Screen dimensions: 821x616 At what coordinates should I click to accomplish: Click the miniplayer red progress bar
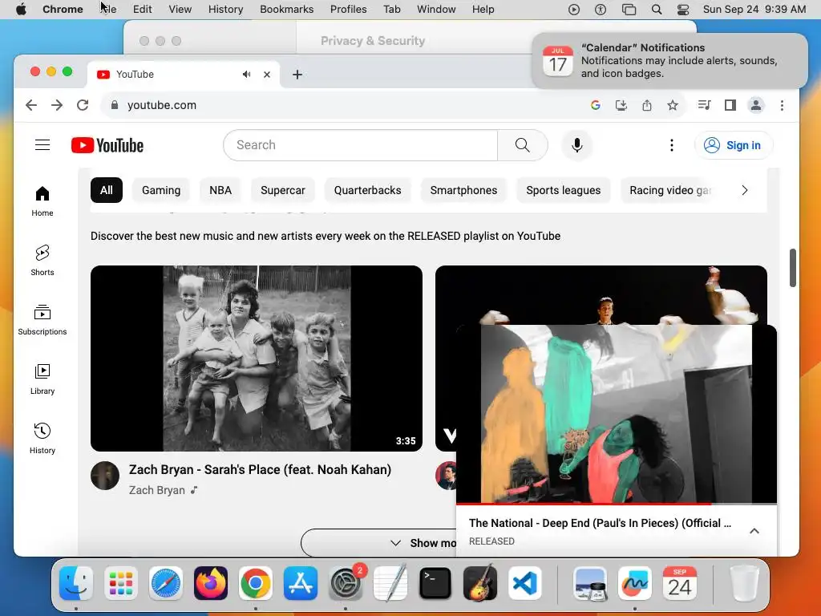(x=617, y=504)
